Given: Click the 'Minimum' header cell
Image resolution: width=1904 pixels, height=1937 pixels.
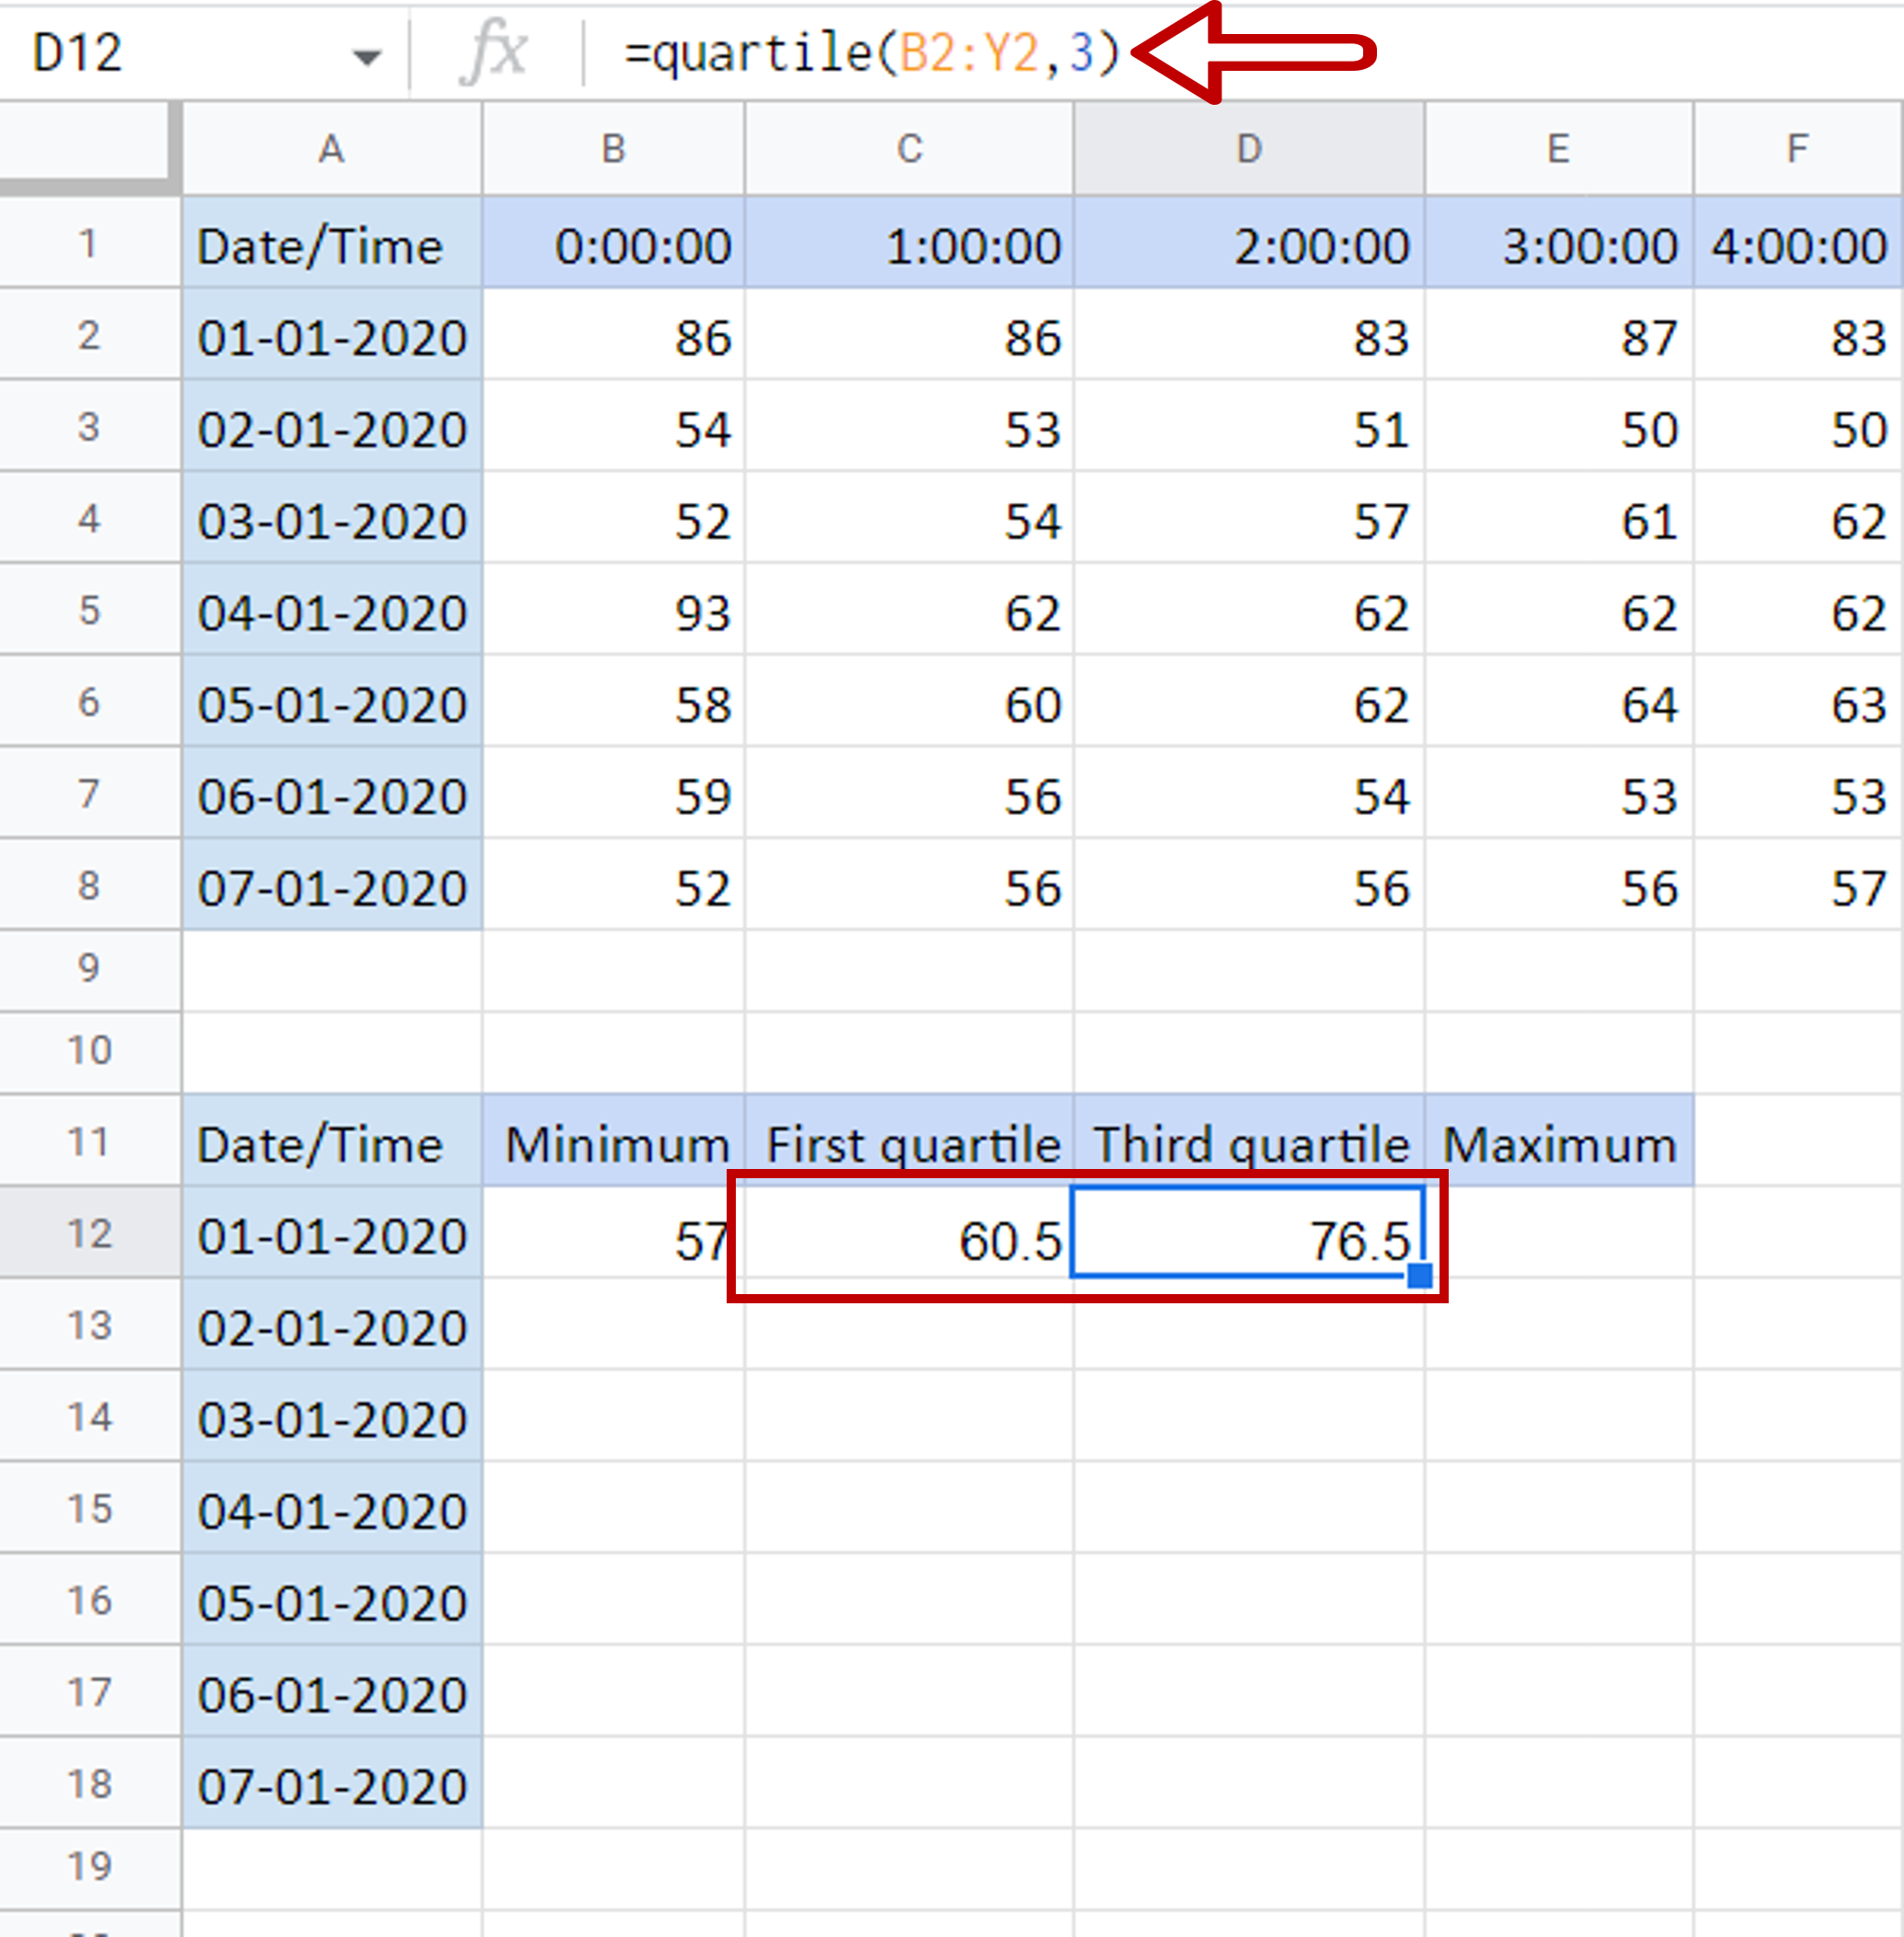Looking at the screenshot, I should coord(614,1140).
